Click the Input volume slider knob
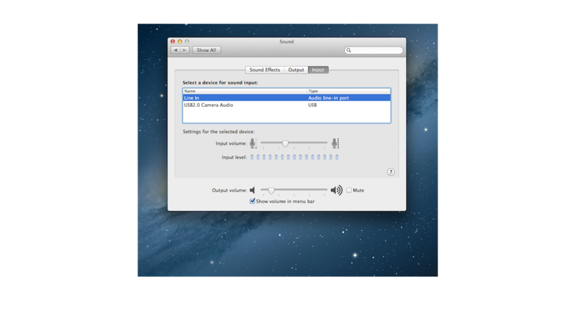 click(x=285, y=144)
